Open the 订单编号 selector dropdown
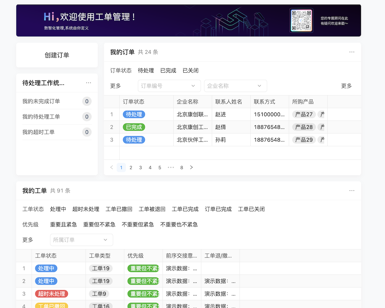This screenshot has width=385, height=308. [169, 85]
